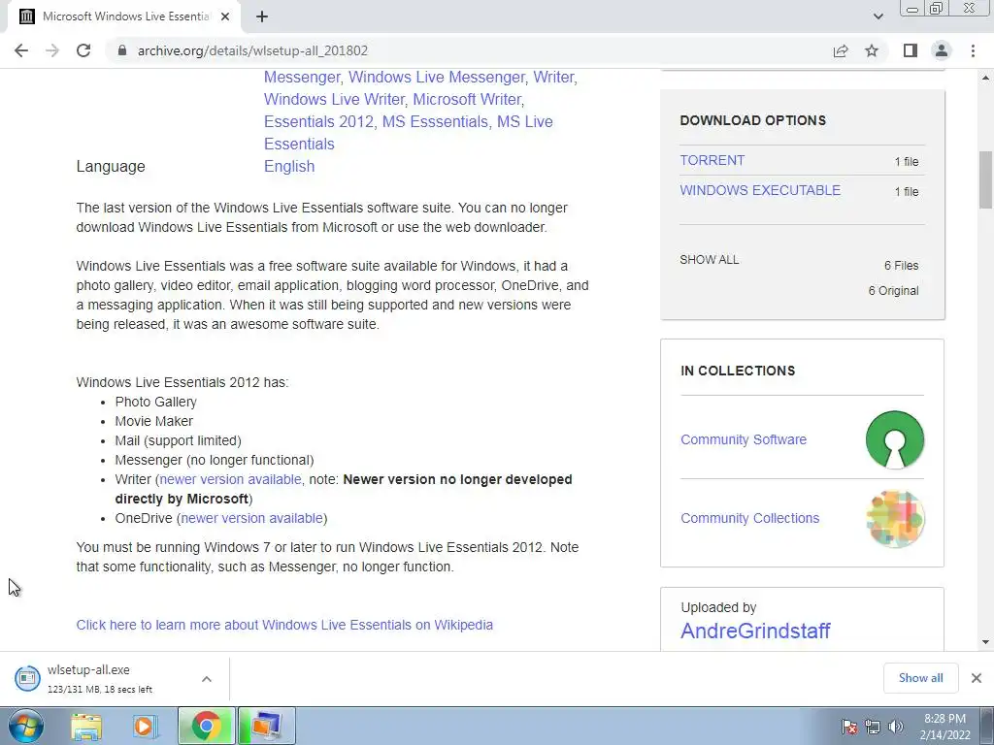
Task: Open Writer's newer version available link
Action: [x=230, y=479]
